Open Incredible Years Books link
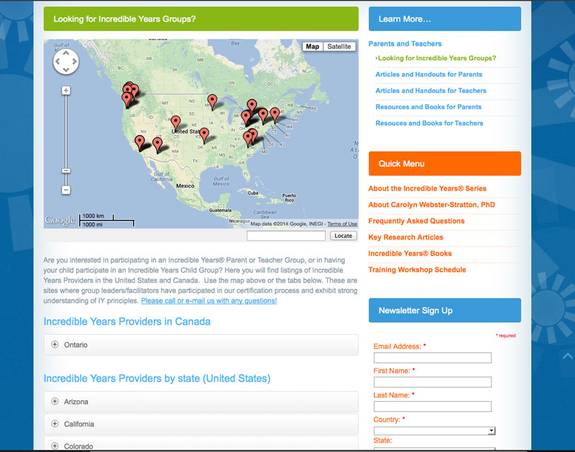 coord(410,254)
